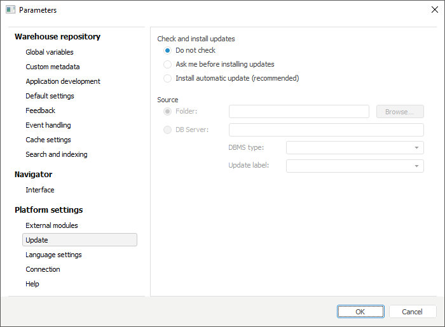The height and width of the screenshot is (327, 445).
Task: Open Search and indexing settings
Action: click(57, 154)
